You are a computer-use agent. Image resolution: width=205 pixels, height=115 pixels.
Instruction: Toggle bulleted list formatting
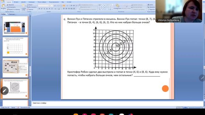point(64,6)
